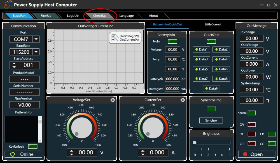Switch to the BasicFun tab

tap(19, 16)
